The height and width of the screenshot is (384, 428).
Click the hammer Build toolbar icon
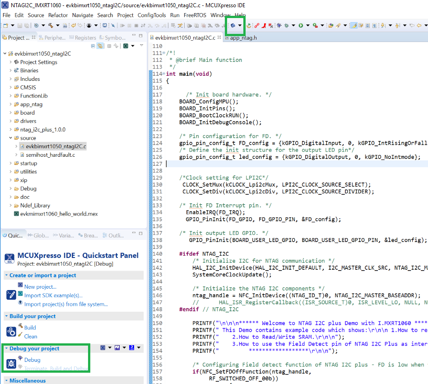(x=51, y=25)
